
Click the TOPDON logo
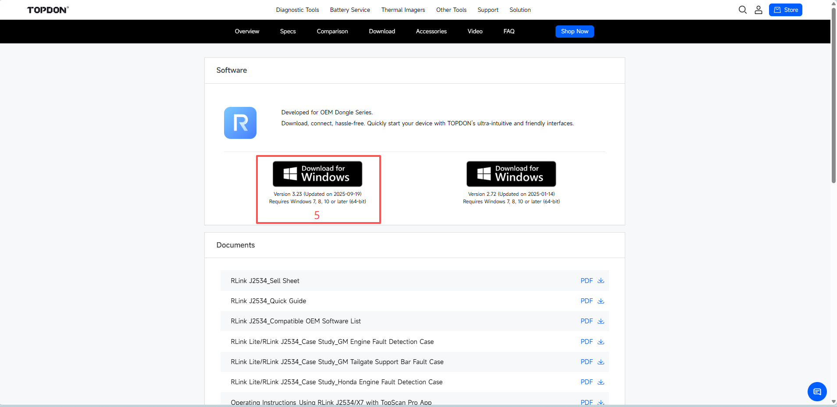(48, 10)
